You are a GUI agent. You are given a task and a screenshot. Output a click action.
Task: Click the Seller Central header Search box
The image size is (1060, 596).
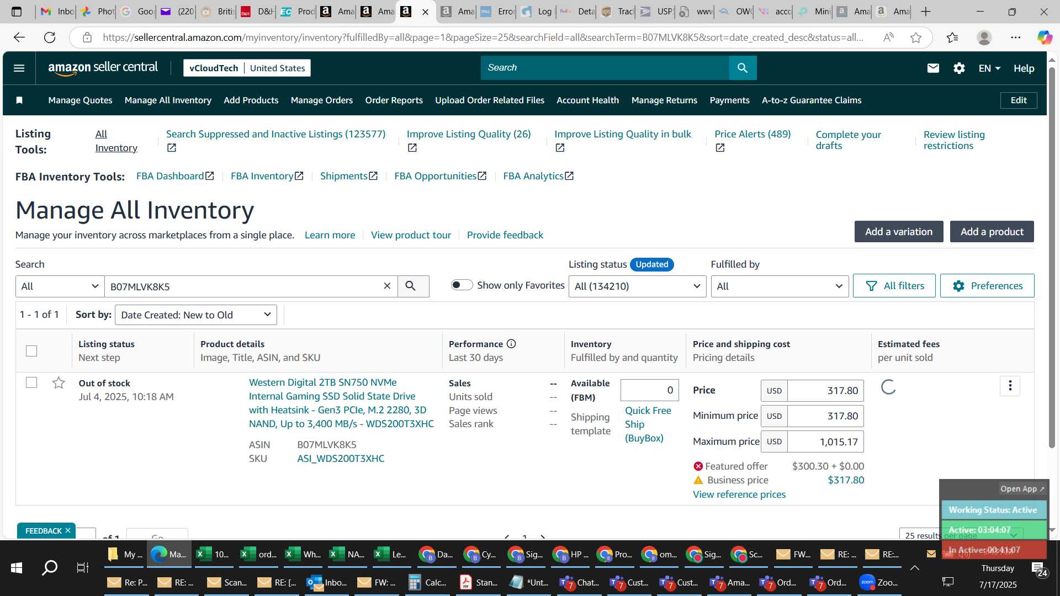click(x=605, y=68)
